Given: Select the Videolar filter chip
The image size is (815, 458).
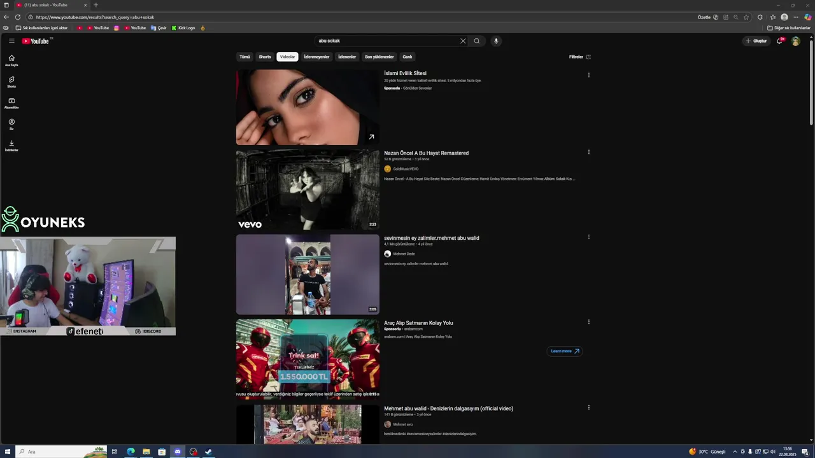Looking at the screenshot, I should [x=288, y=57].
